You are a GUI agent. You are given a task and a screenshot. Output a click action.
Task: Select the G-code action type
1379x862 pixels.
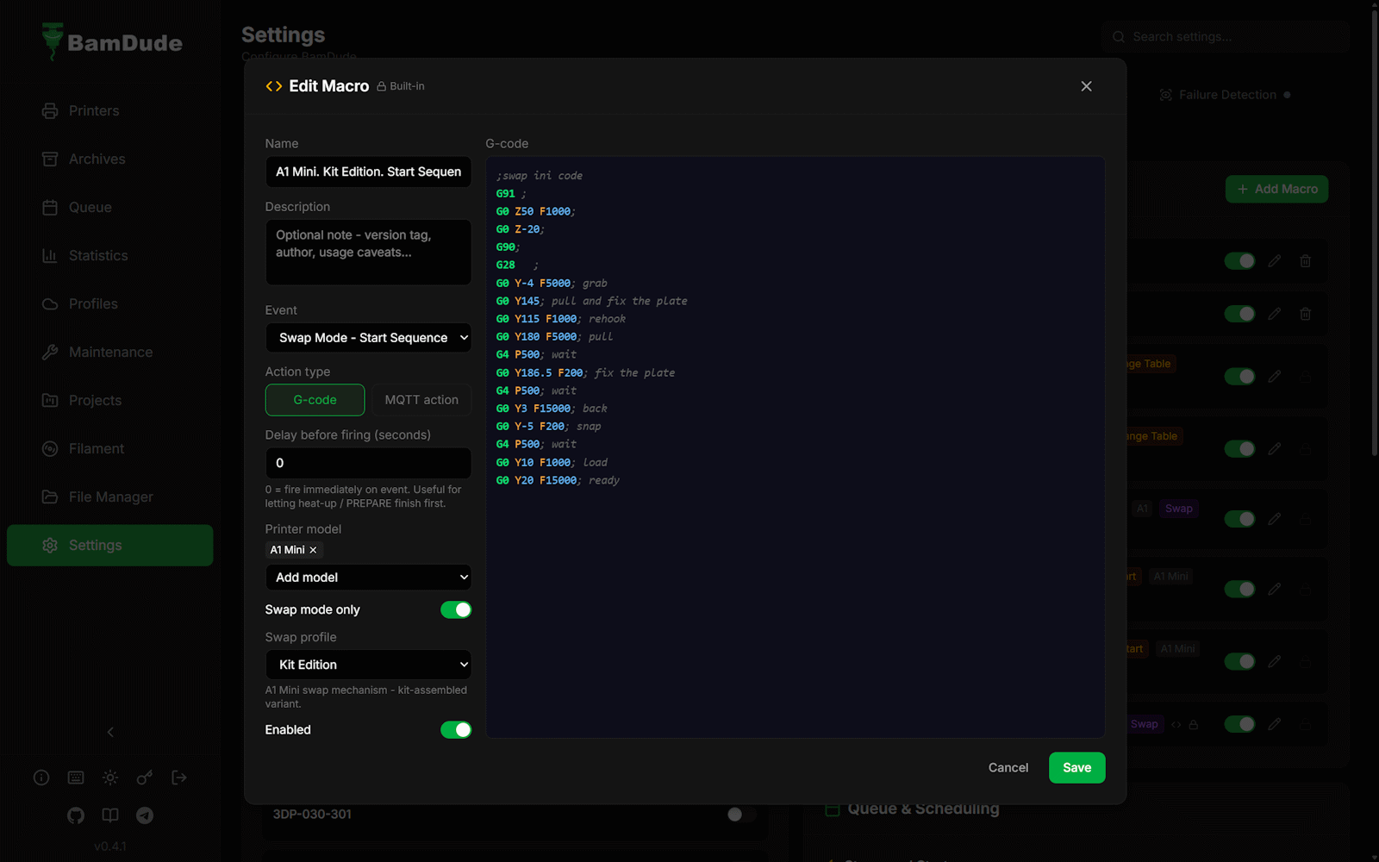coord(315,400)
